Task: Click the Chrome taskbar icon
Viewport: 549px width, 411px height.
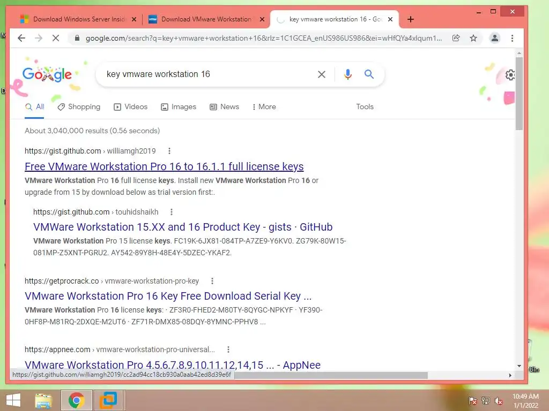Action: point(77,400)
